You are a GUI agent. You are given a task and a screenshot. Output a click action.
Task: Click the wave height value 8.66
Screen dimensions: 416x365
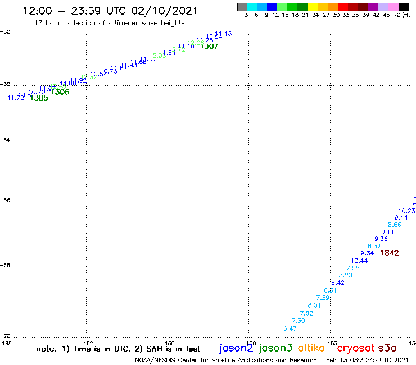tap(395, 225)
